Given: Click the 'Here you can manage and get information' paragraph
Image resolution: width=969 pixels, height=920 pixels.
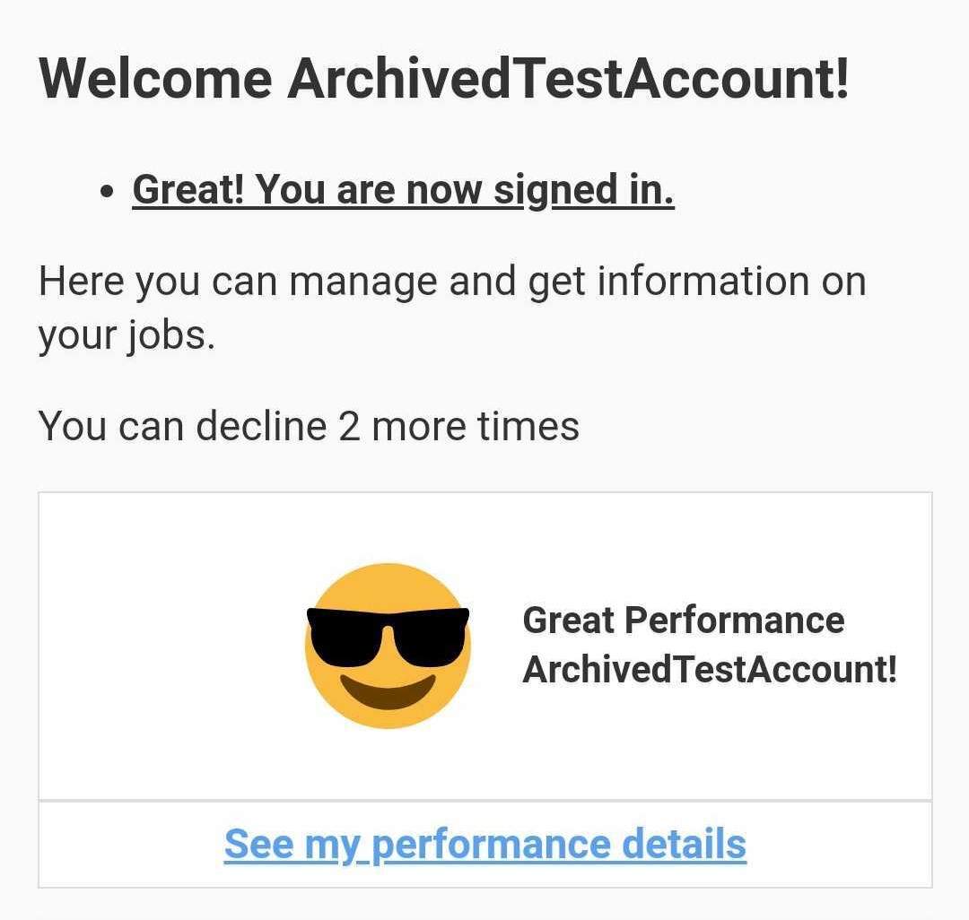Looking at the screenshot, I should 451,308.
